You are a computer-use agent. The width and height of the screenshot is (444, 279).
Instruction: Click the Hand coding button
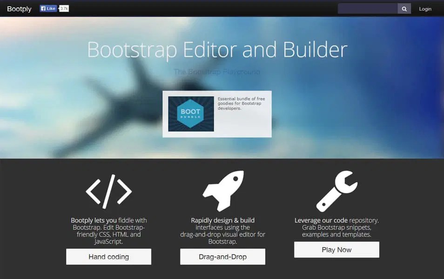click(x=108, y=256)
